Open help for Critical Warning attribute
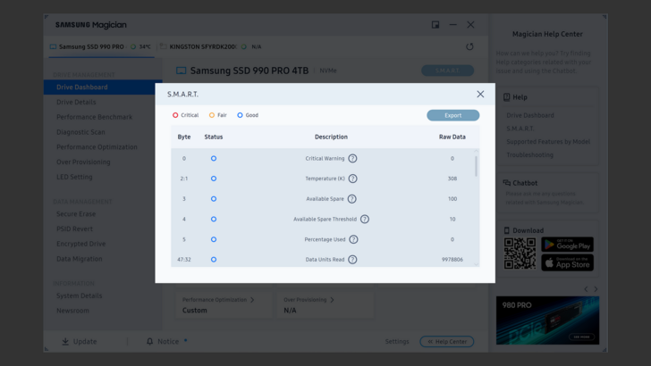The height and width of the screenshot is (366, 651). pyautogui.click(x=352, y=159)
